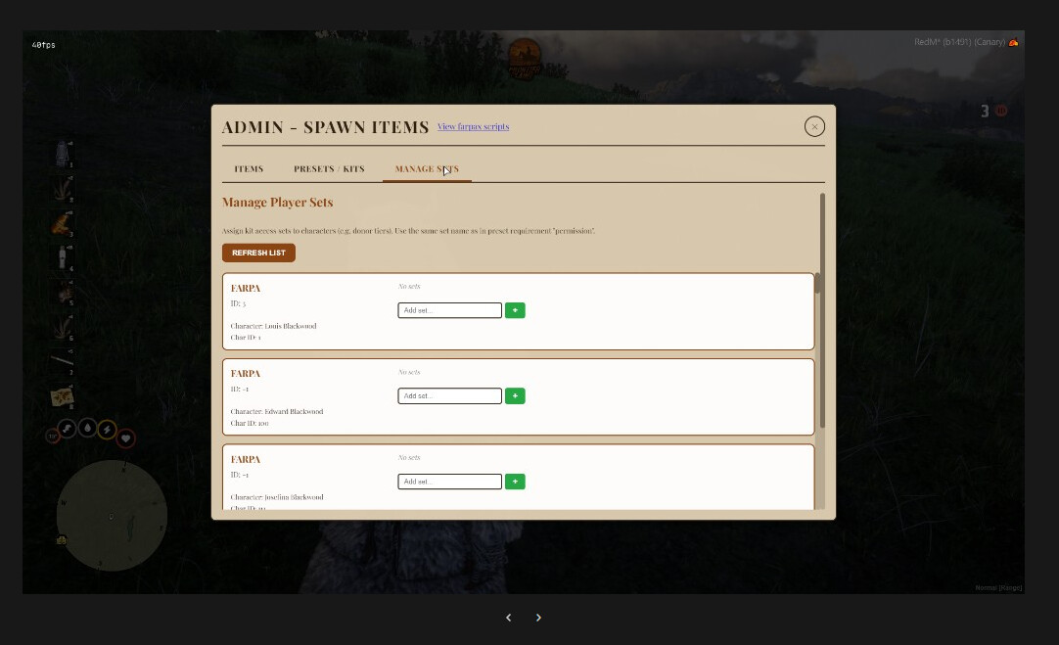Click the Refresh List button
1059x645 pixels.
258,253
